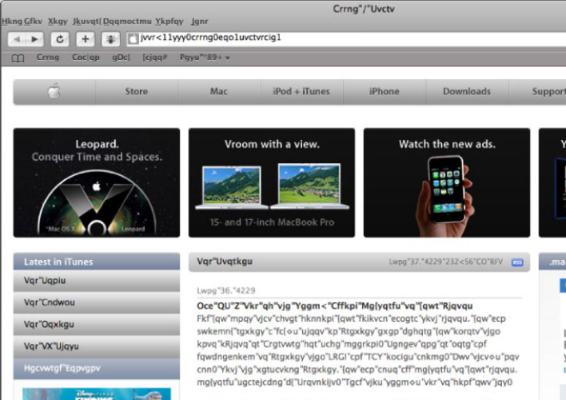Click the [cjqq# bookmark
This screenshot has height=400, width=566.
pyautogui.click(x=154, y=58)
